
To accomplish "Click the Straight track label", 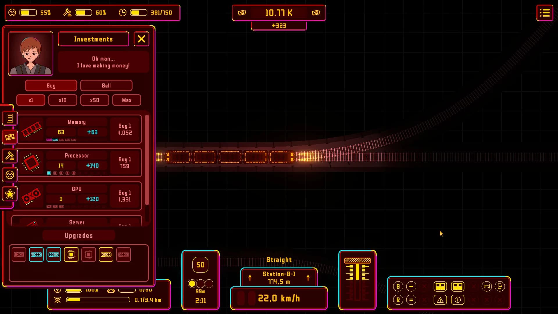I will point(279,260).
